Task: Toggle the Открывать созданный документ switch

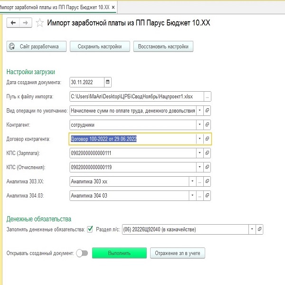Action: tap(82, 253)
